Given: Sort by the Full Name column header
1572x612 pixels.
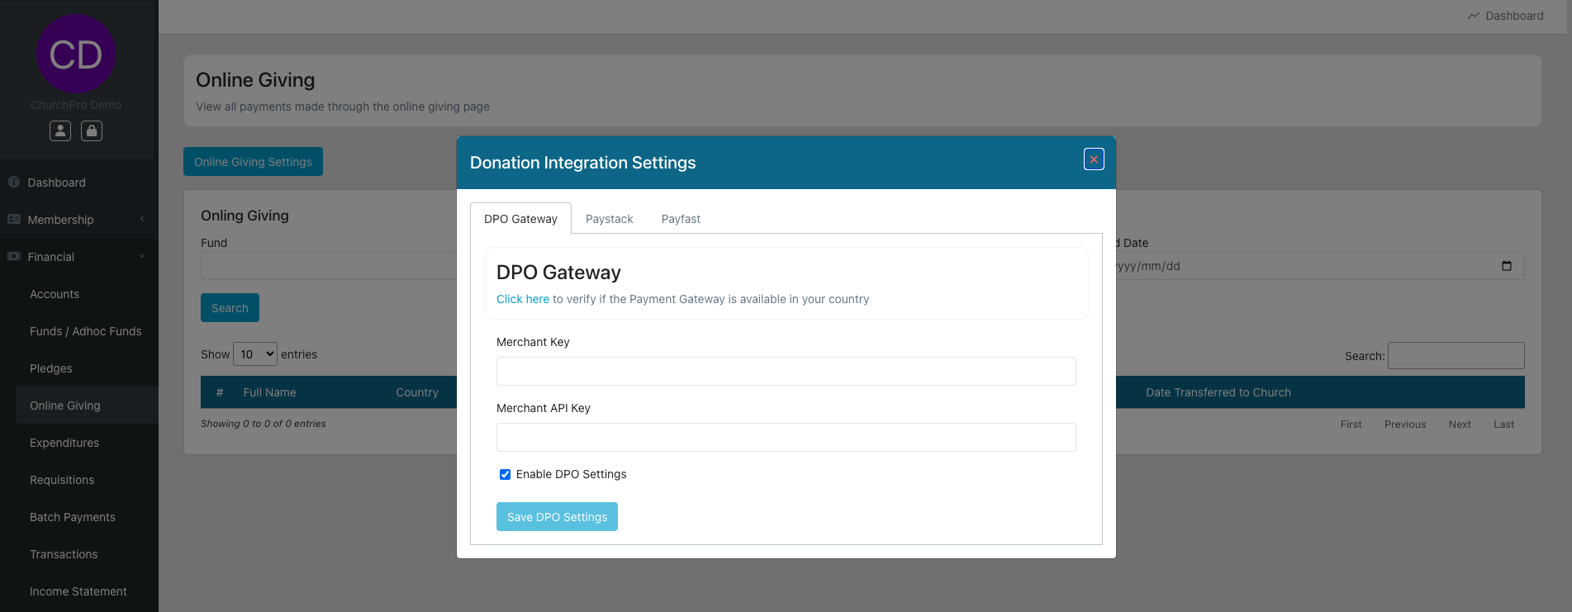Looking at the screenshot, I should point(269,392).
